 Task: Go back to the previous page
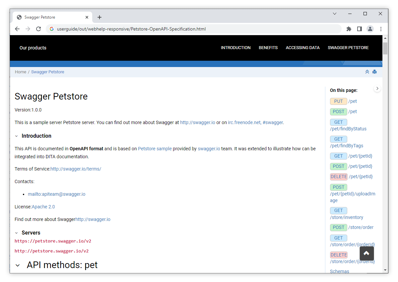pos(17,29)
